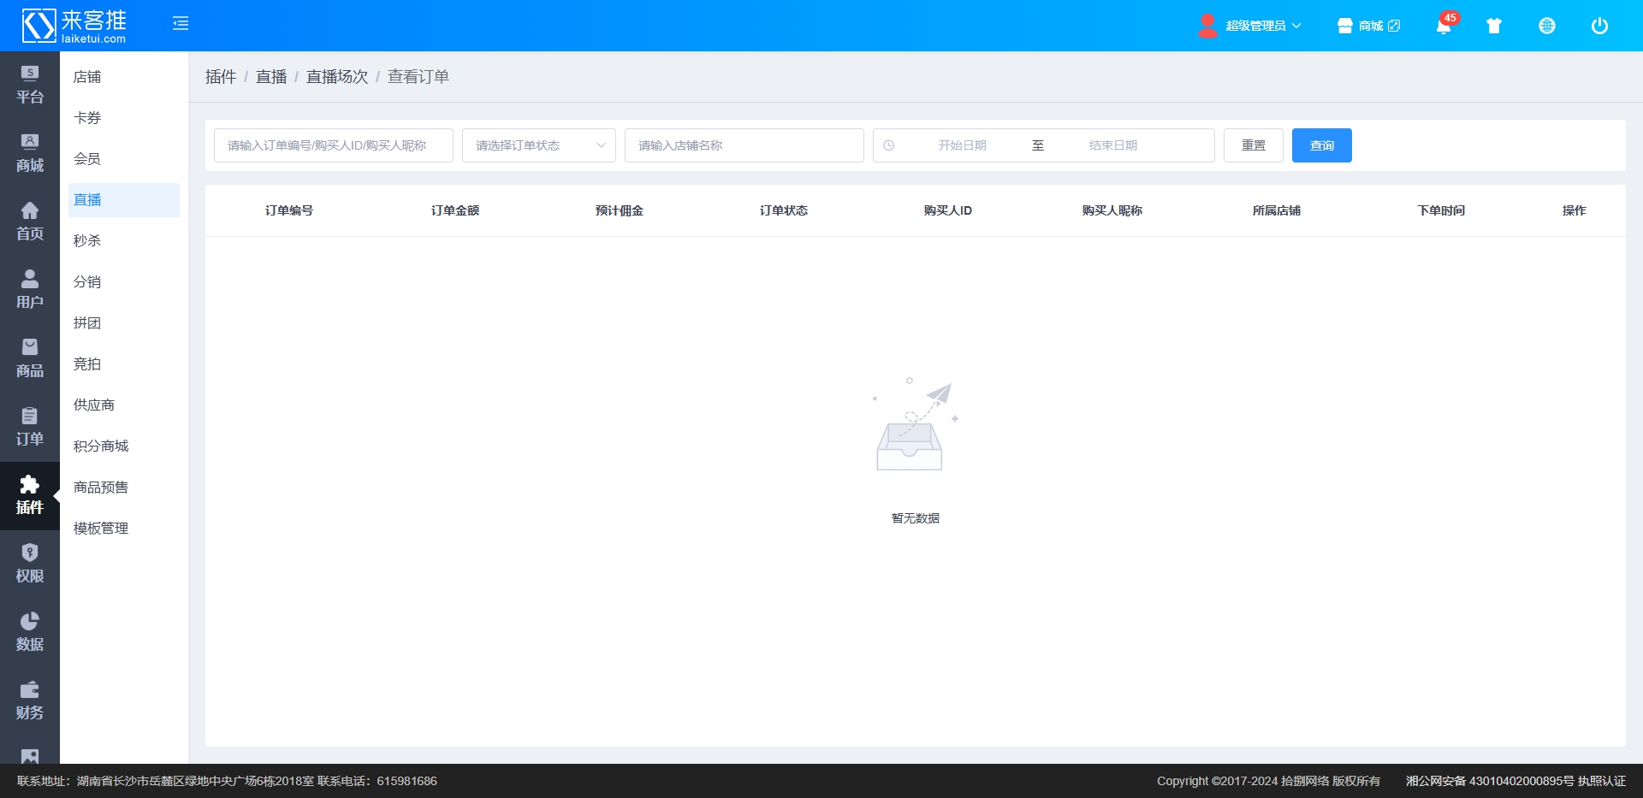Select 秒杀 in the plugin submenu
The width and height of the screenshot is (1643, 798).
[x=87, y=241]
